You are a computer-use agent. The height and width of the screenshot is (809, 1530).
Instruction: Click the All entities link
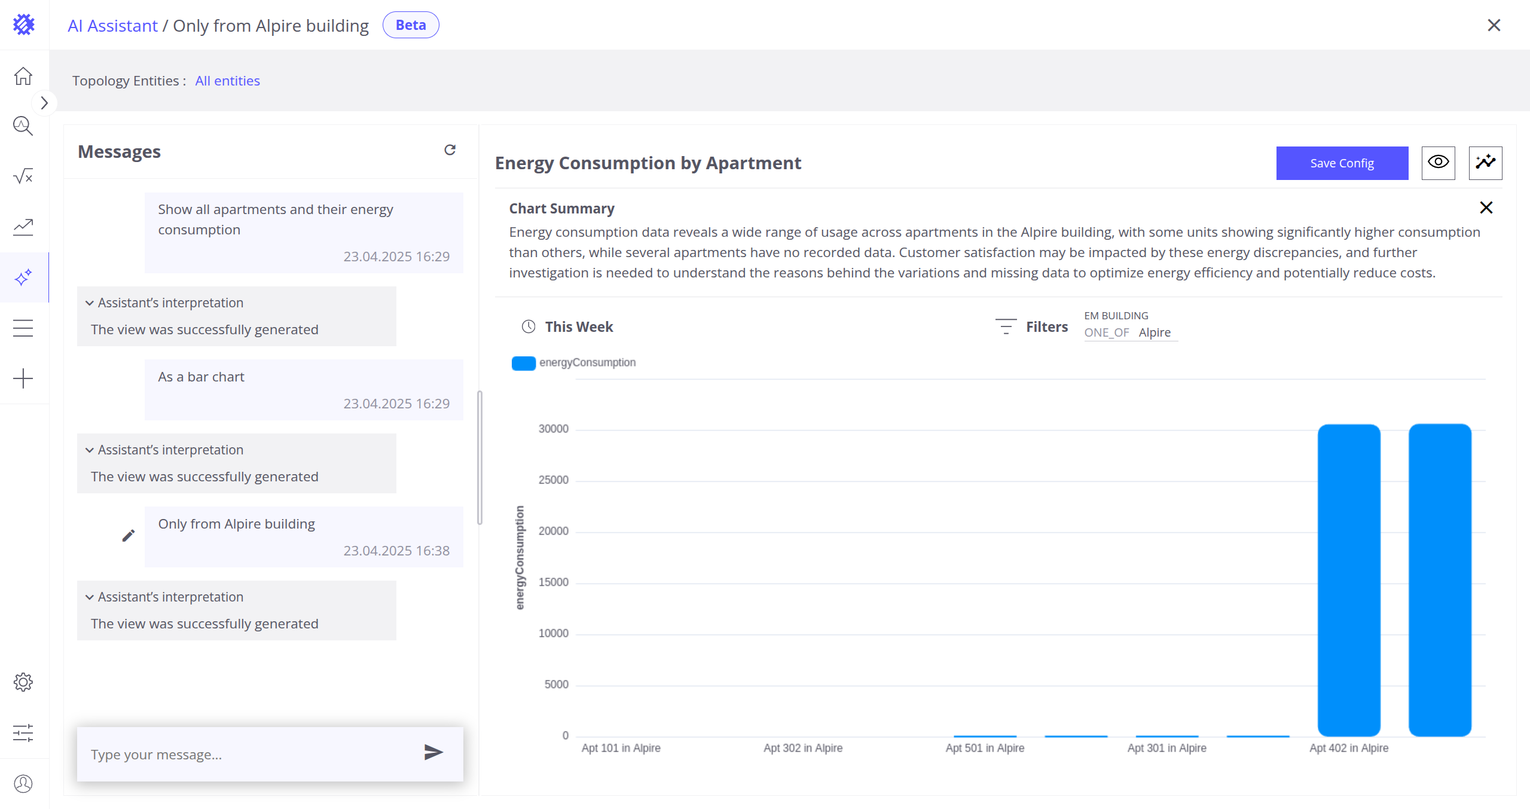(227, 81)
